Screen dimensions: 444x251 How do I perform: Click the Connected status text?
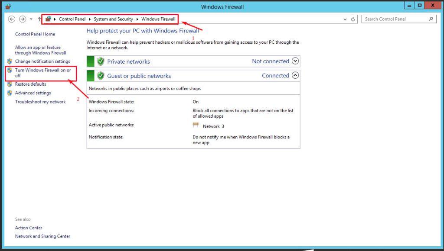click(x=275, y=75)
